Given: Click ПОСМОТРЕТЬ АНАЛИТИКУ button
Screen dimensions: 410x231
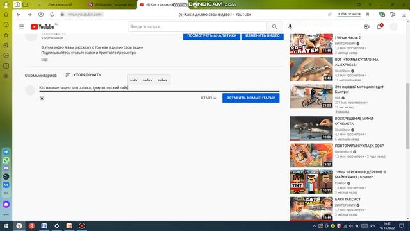Looking at the screenshot, I should 211,36.
